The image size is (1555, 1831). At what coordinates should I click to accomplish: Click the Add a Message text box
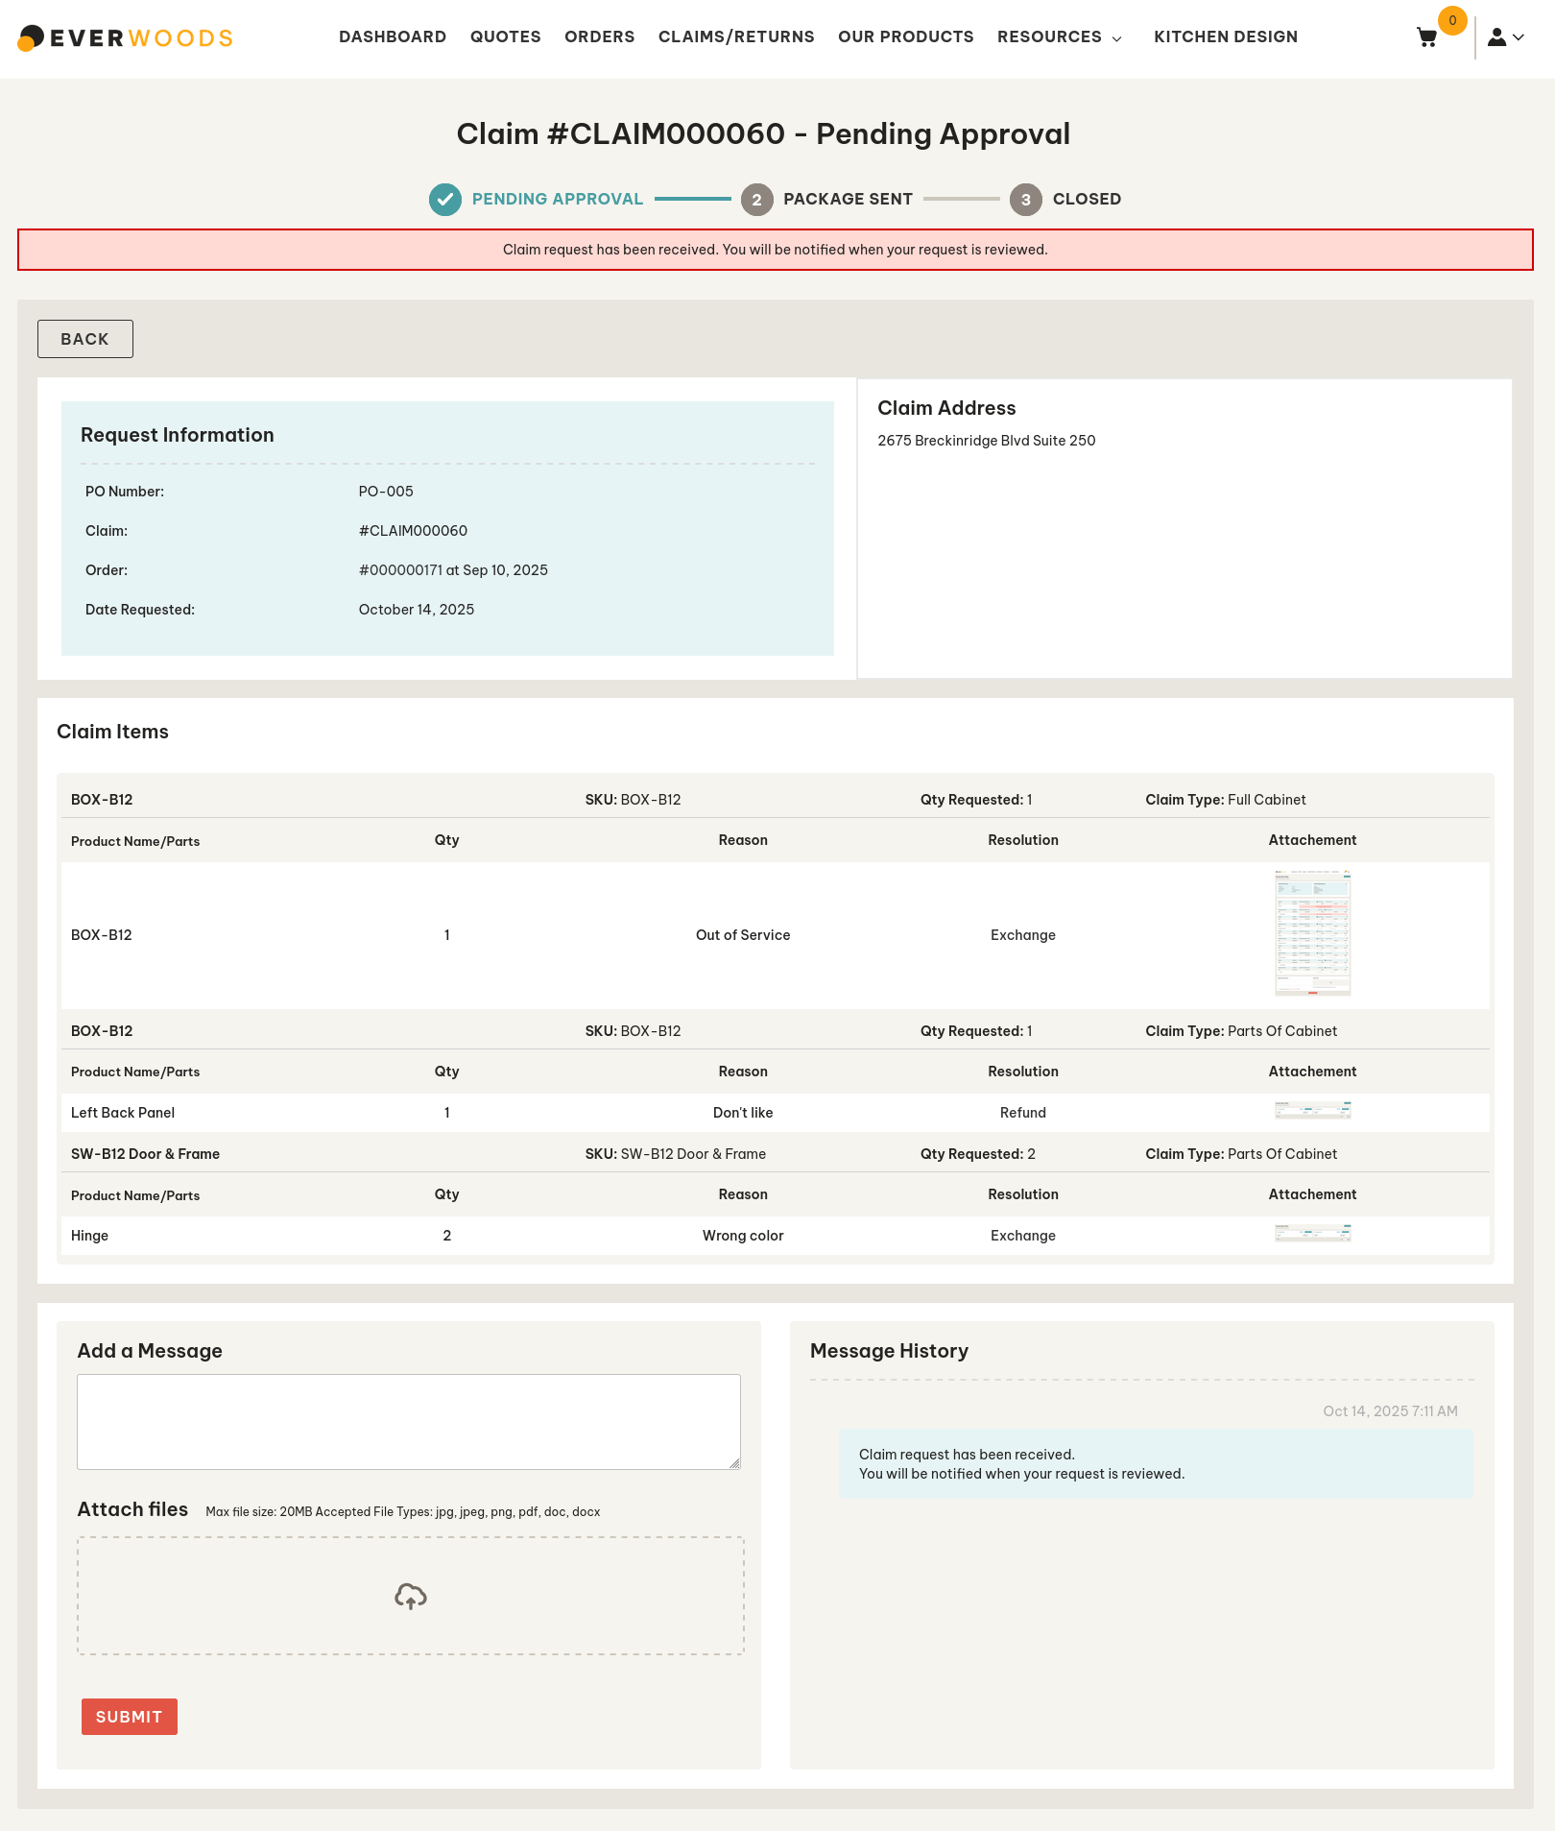click(408, 1421)
